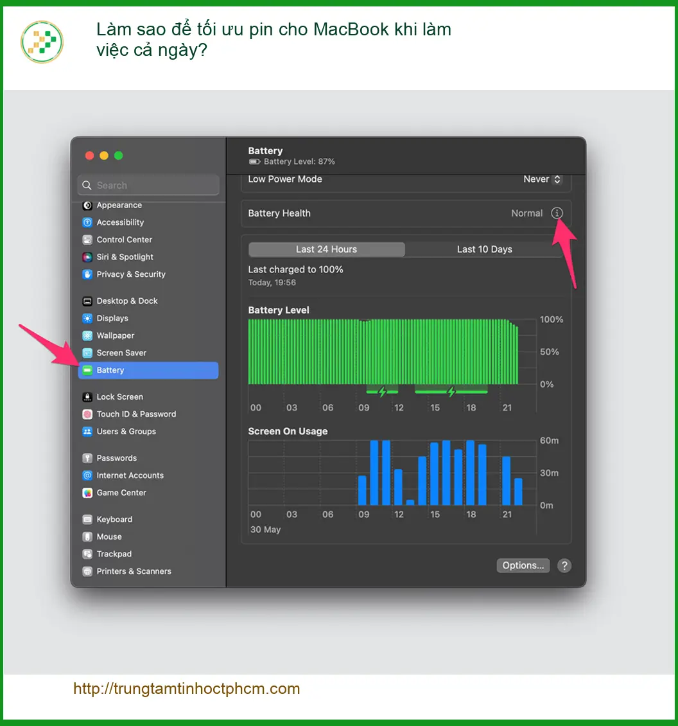Open the help question mark button
The height and width of the screenshot is (726, 678).
tap(564, 565)
